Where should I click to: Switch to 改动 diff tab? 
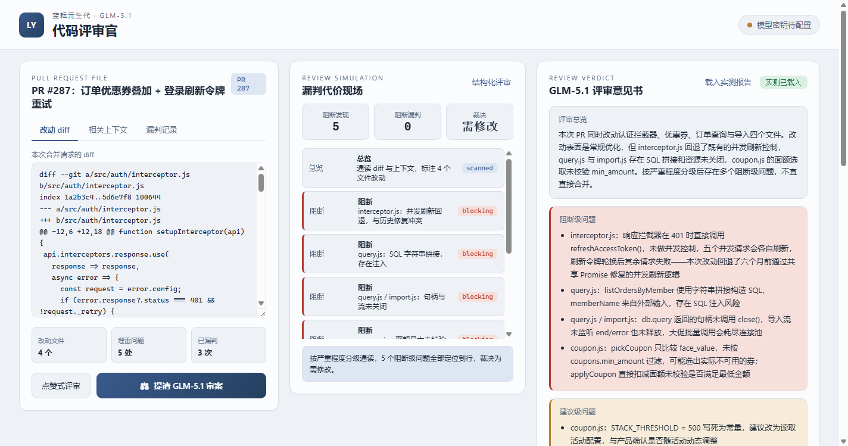click(x=55, y=130)
